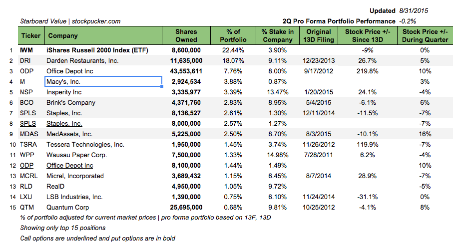
Task: Click the 0.87% stake value for Macy's
Action: tap(278, 82)
